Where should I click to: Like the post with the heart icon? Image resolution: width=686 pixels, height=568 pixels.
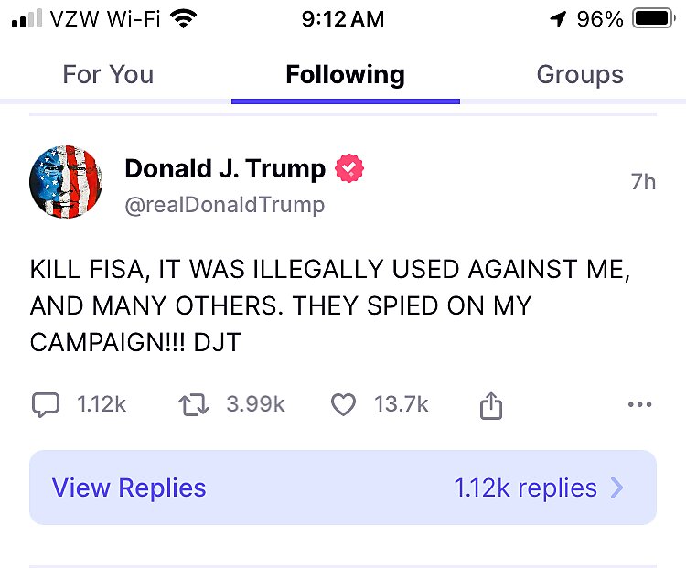(x=343, y=404)
